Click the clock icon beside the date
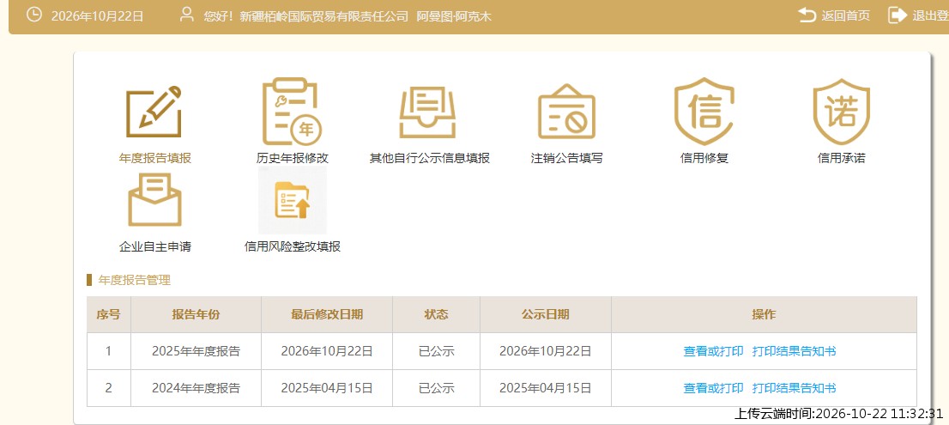Image resolution: width=949 pixels, height=425 pixels. (x=34, y=15)
